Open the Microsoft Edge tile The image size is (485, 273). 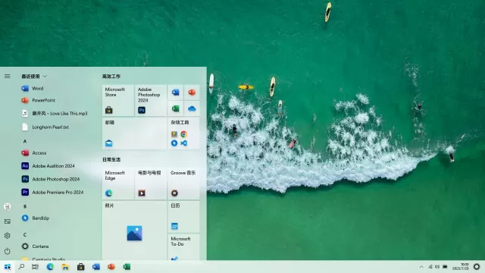pyautogui.click(x=118, y=184)
